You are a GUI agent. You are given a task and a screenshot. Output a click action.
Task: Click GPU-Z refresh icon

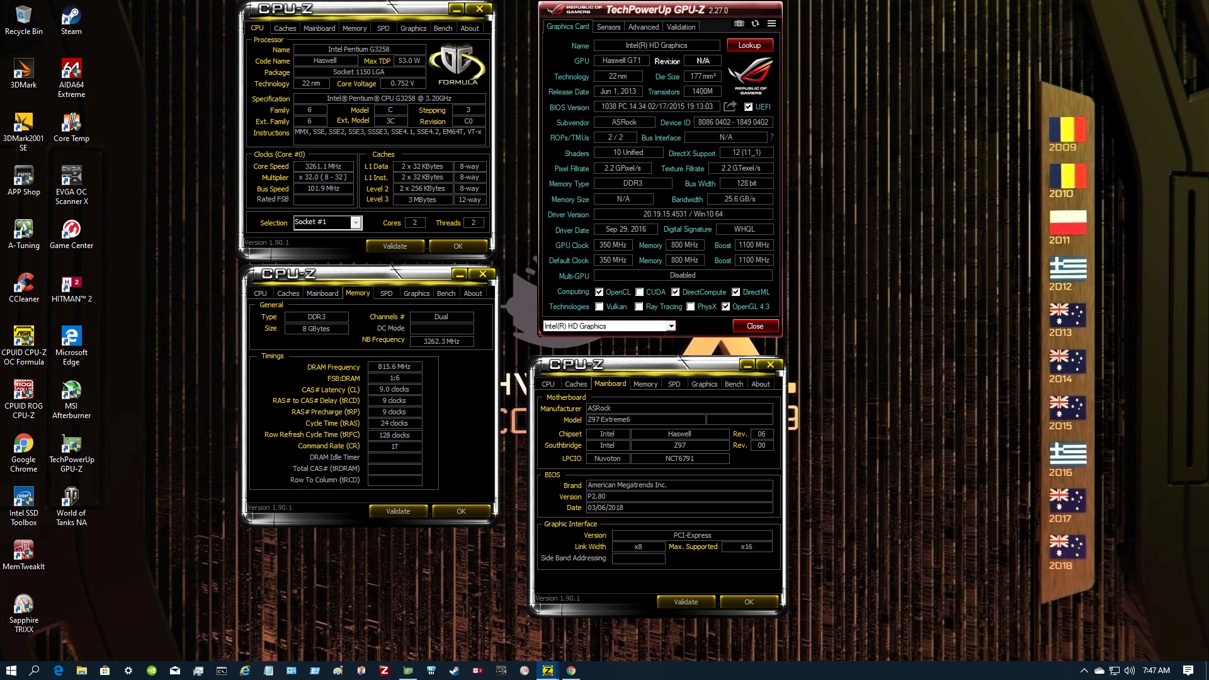pyautogui.click(x=755, y=24)
